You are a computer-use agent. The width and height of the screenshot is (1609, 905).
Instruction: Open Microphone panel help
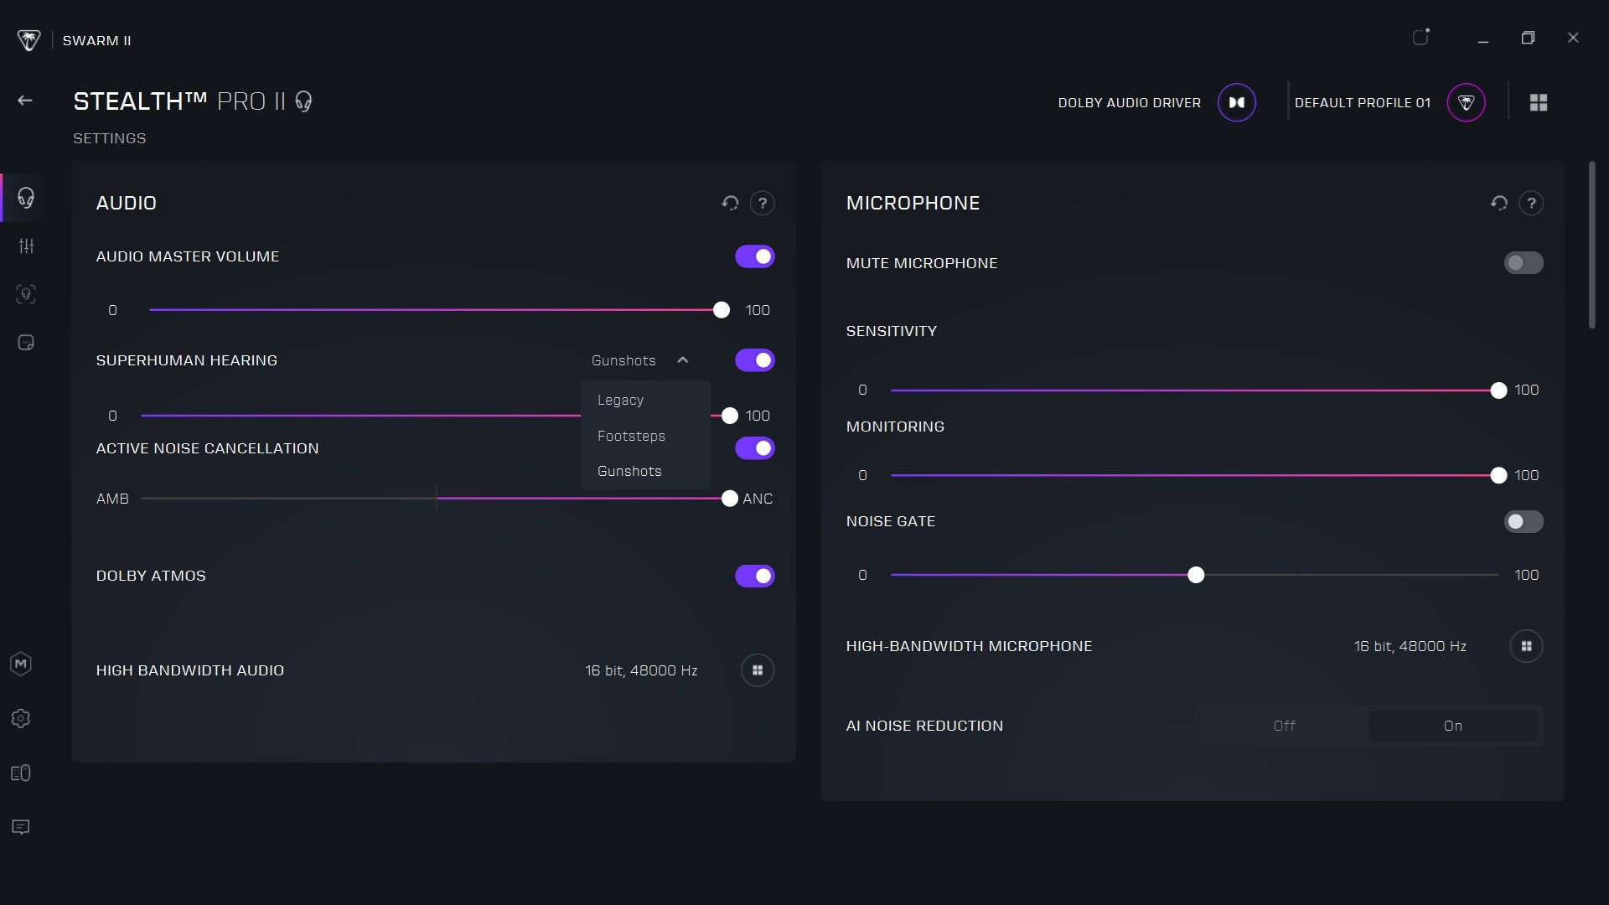[x=1531, y=203]
